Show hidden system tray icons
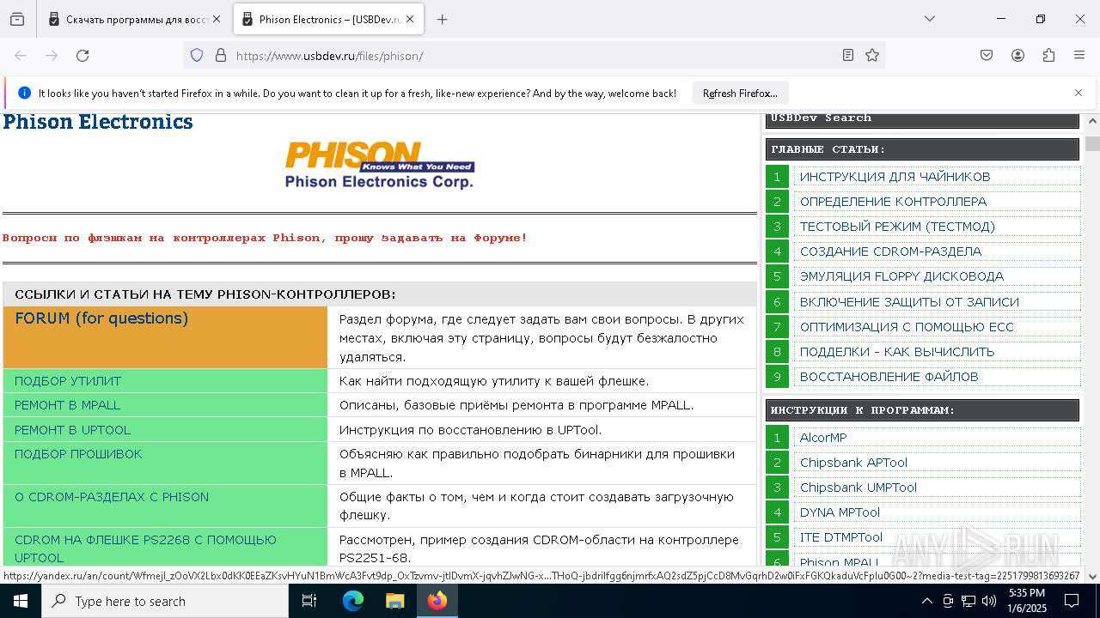Screen dimensions: 1100x618 (x=926, y=601)
